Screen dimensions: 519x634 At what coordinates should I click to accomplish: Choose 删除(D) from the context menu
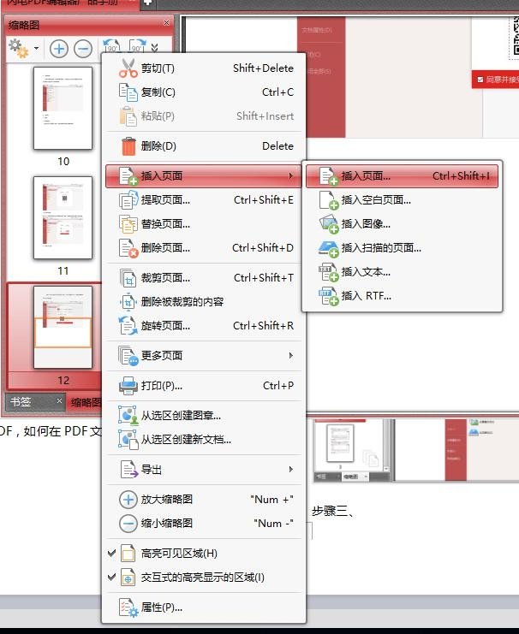(x=205, y=146)
